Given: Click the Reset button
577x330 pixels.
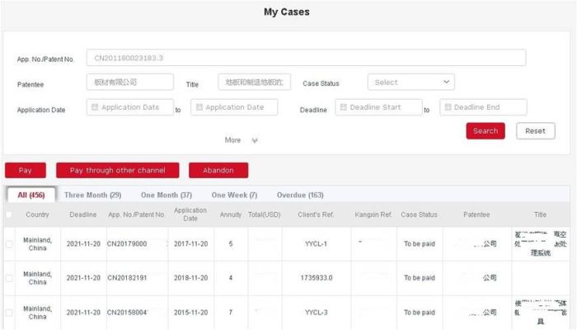Looking at the screenshot, I should click(x=535, y=131).
